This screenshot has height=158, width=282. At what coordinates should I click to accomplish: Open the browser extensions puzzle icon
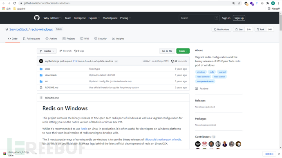point(268,3)
